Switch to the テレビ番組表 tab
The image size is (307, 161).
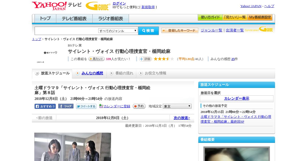click(x=74, y=19)
